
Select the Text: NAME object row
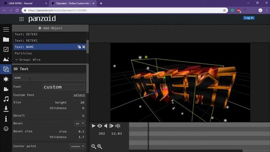(50, 47)
